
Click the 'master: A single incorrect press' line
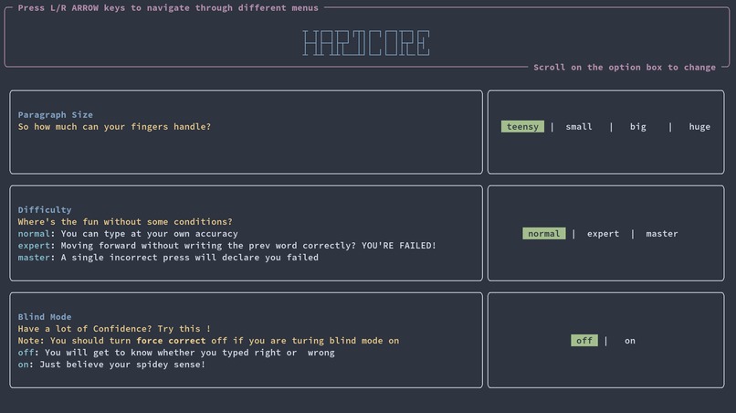click(168, 258)
